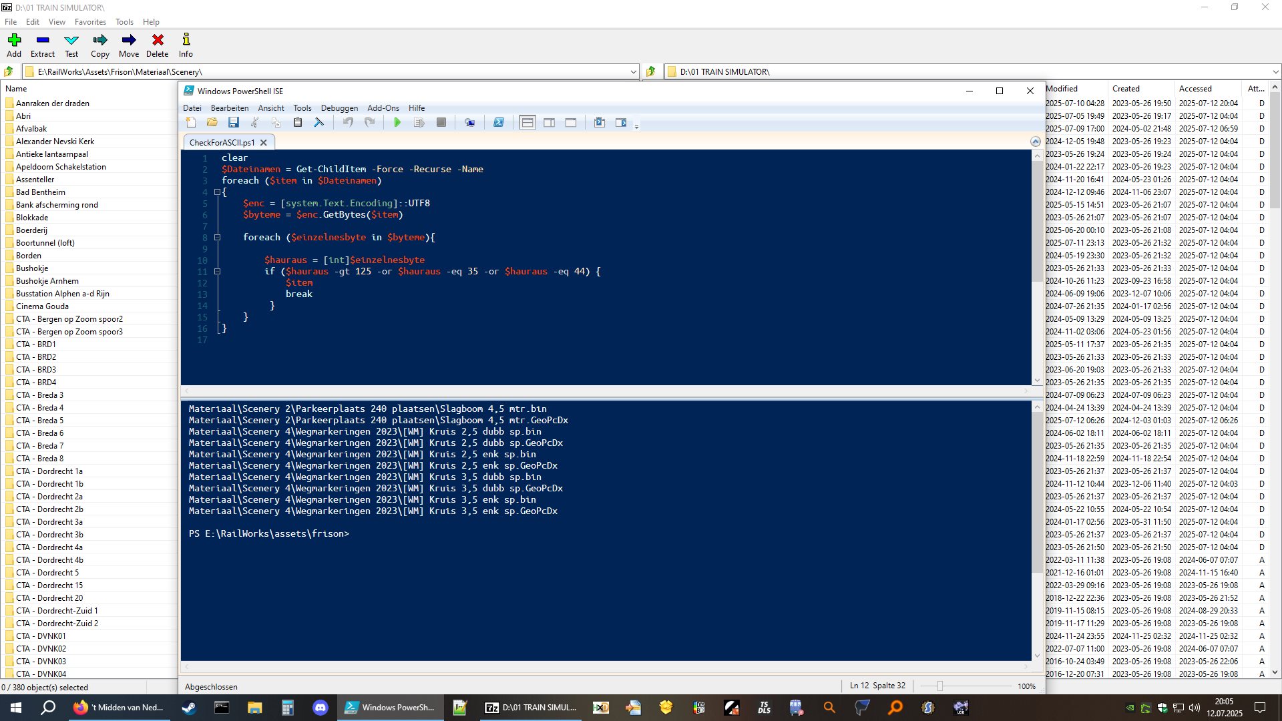The height and width of the screenshot is (721, 1282).
Task: Open the Debuggen menu
Action: [x=339, y=108]
